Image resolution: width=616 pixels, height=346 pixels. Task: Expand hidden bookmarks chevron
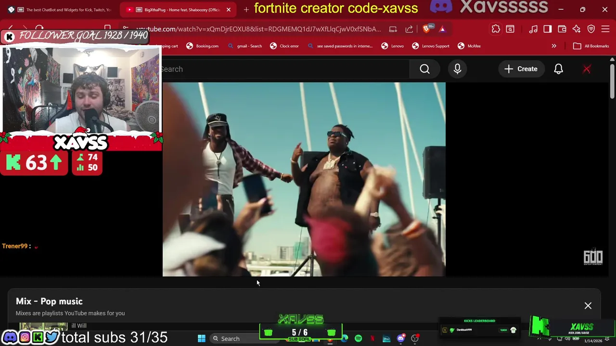pos(554,46)
